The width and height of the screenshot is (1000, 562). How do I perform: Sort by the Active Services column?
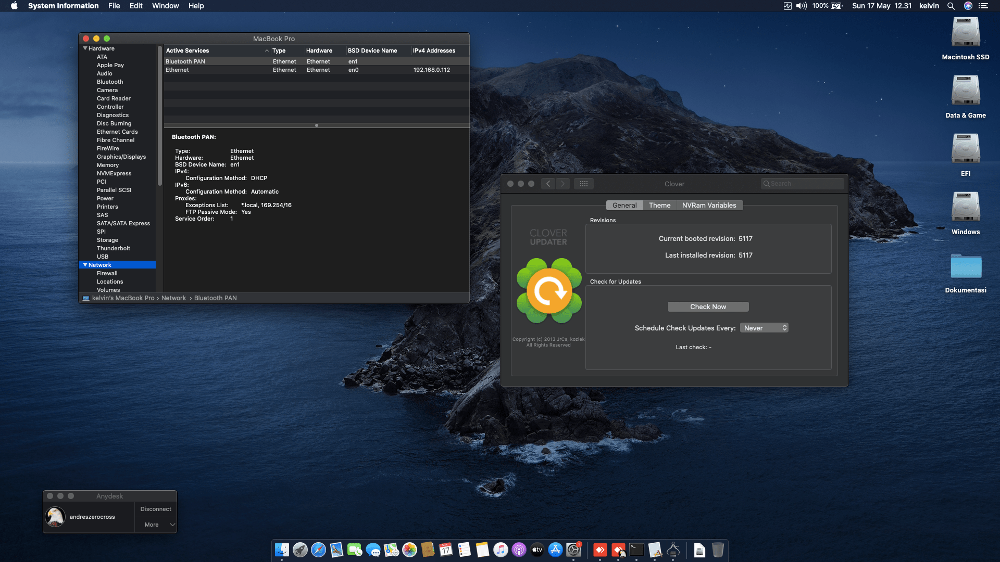(x=217, y=50)
